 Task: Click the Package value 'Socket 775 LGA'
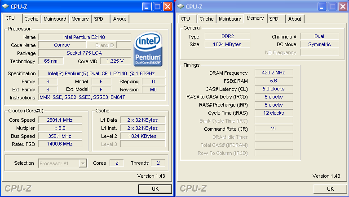pos(84,53)
